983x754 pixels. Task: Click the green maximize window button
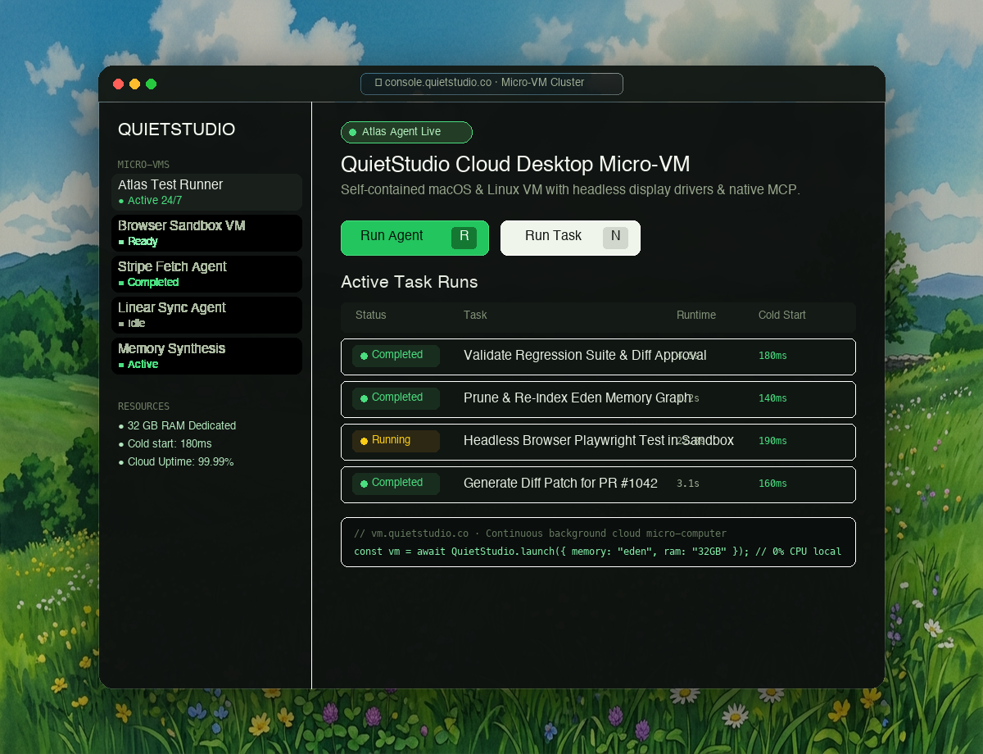click(151, 84)
